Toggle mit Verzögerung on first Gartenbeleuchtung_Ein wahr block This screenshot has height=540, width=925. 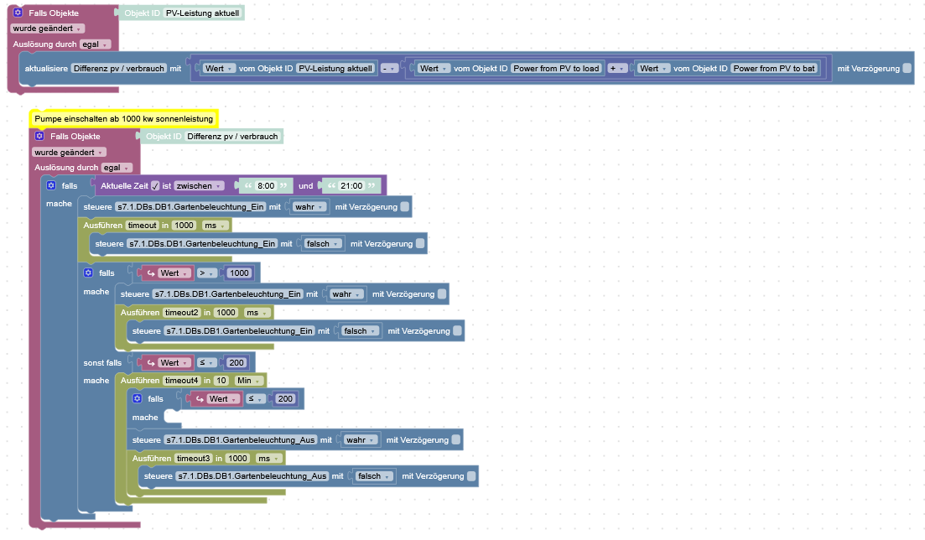pyautogui.click(x=405, y=206)
